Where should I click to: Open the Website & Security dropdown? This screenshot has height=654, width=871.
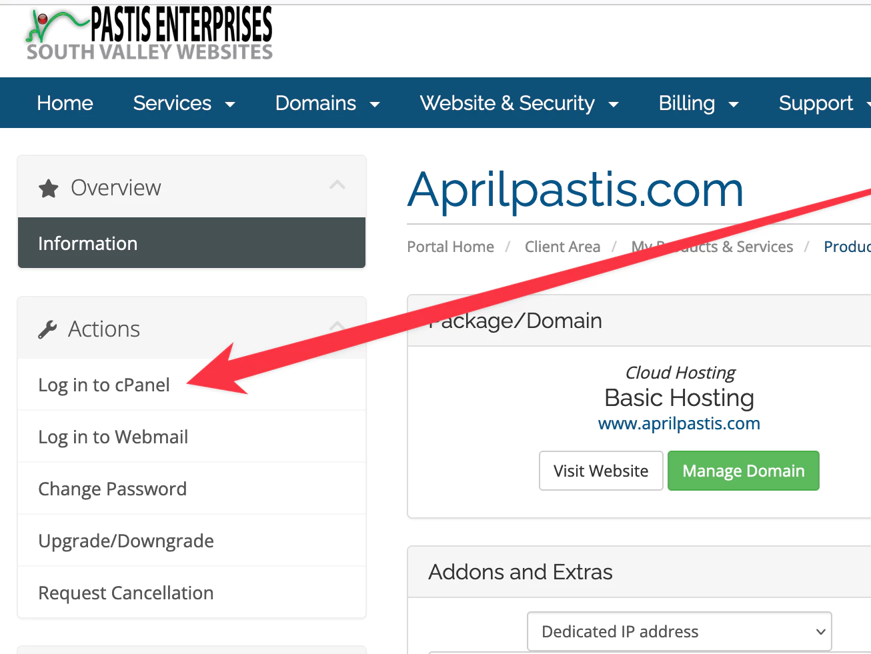point(519,103)
